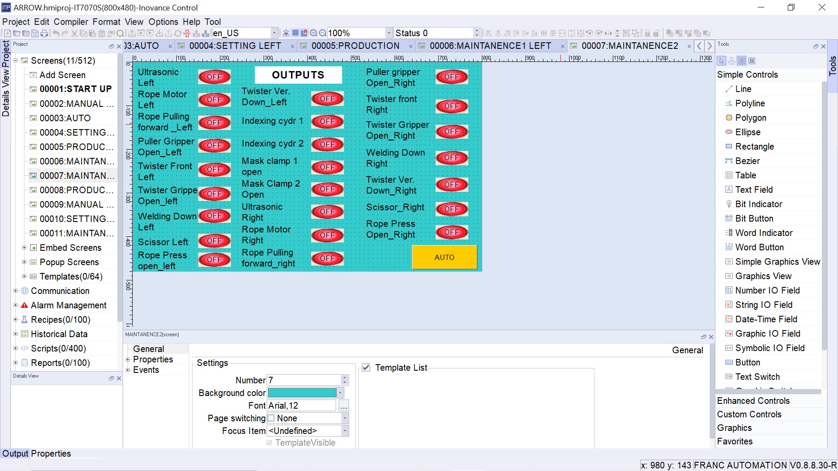Toggle the Page switching None checkbox
838x471 pixels.
point(271,418)
